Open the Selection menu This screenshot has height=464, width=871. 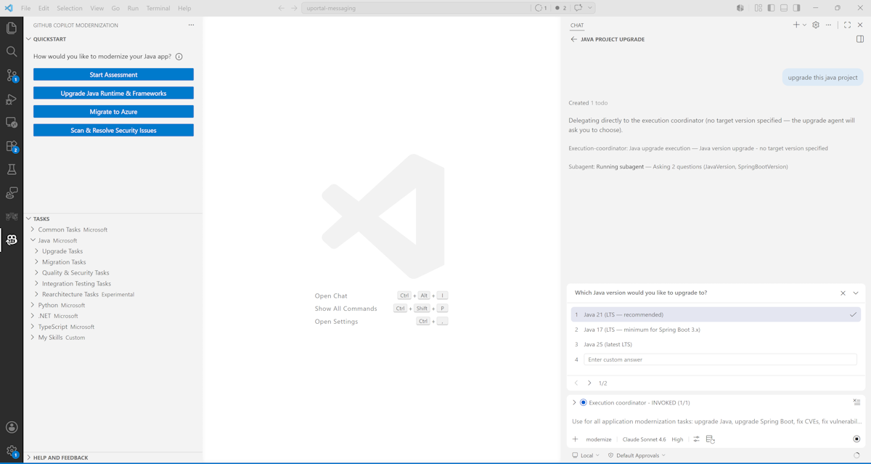click(70, 8)
